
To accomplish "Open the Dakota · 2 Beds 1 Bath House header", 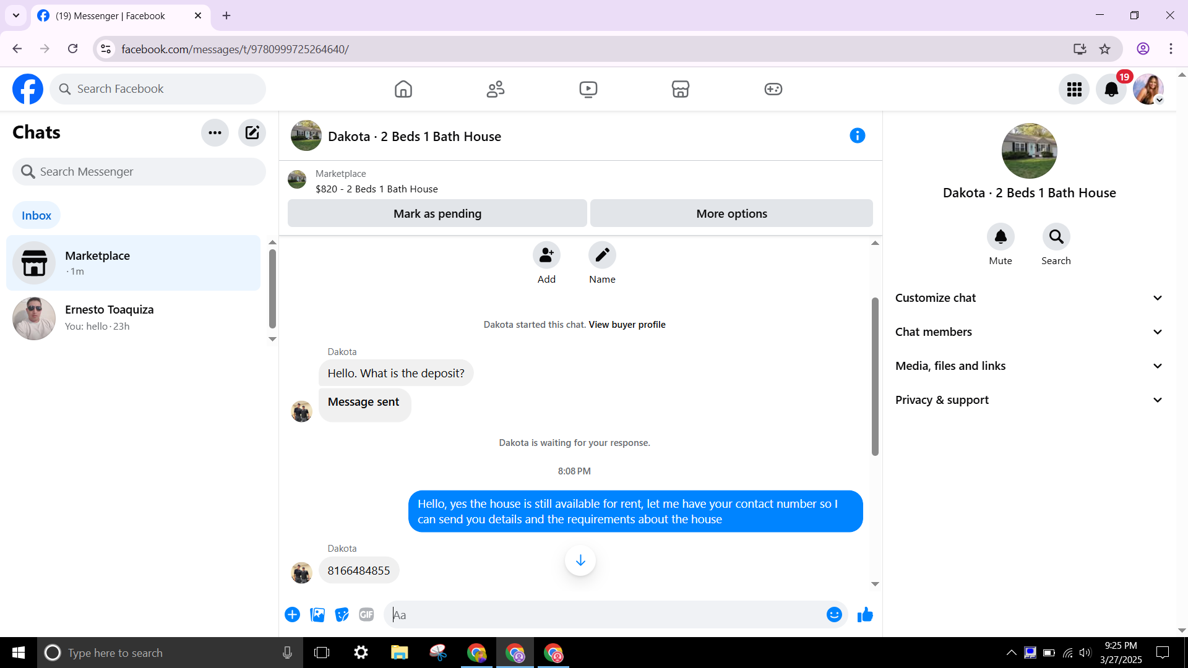I will pyautogui.click(x=415, y=137).
